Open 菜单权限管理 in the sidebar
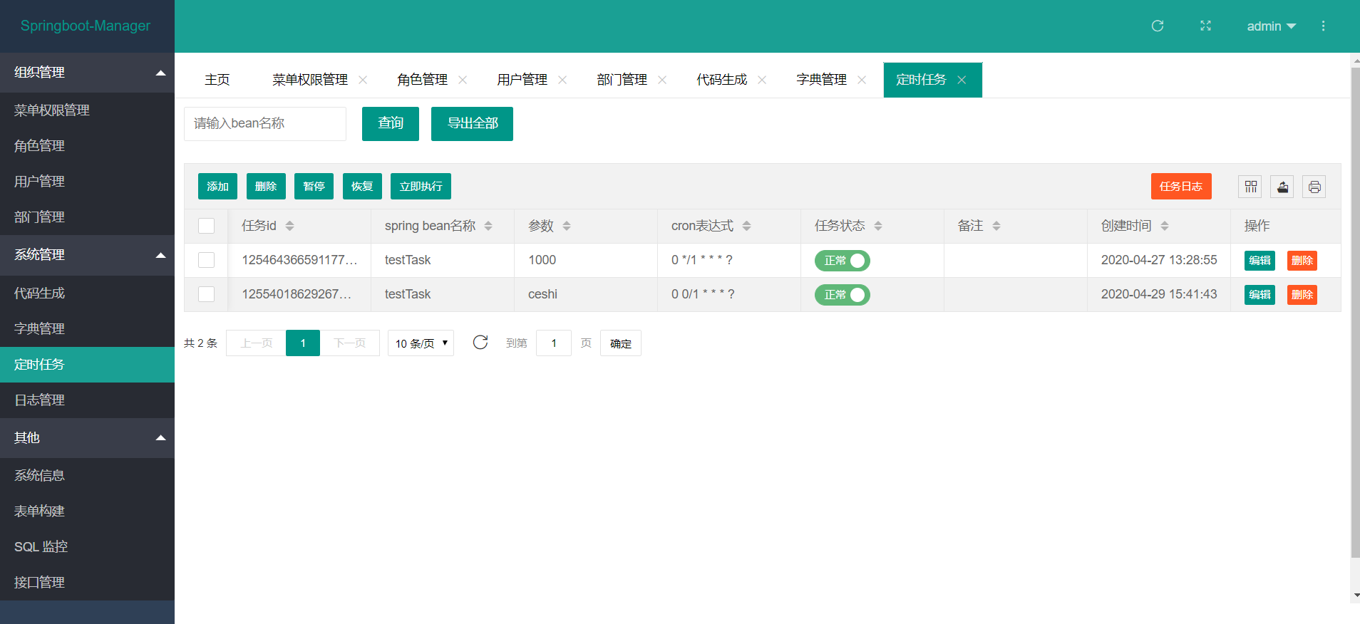The width and height of the screenshot is (1360, 624). 87,110
